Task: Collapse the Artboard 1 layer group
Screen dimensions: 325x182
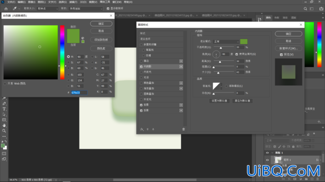Action: (x=272, y=153)
